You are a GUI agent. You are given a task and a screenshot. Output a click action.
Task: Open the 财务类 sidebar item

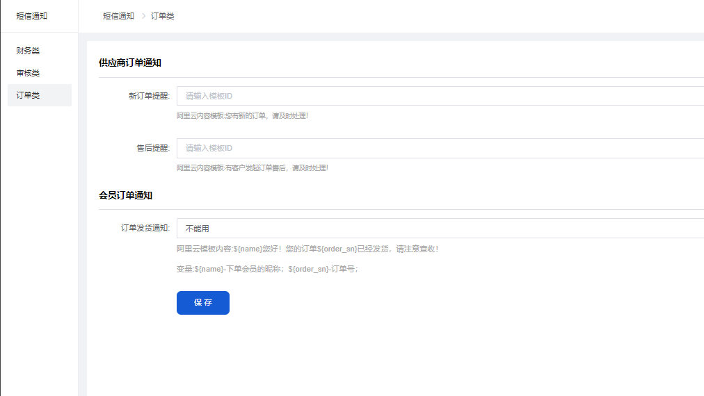[x=28, y=51]
